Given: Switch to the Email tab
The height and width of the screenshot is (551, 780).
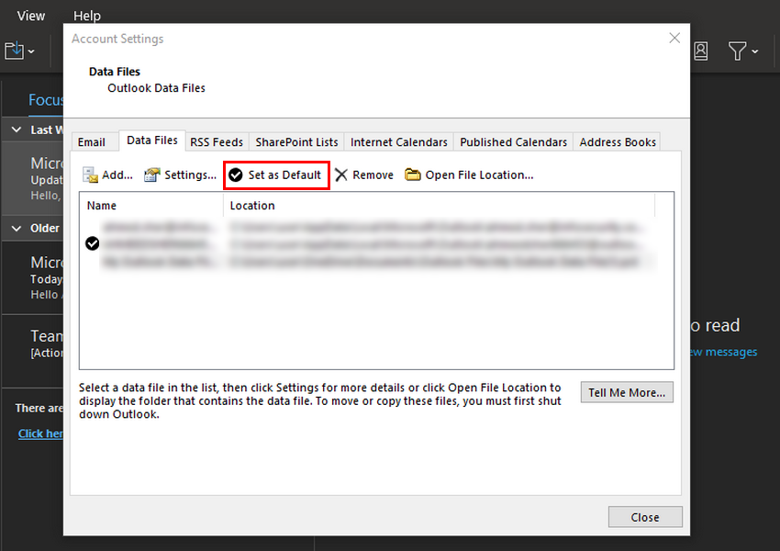Looking at the screenshot, I should 94,141.
